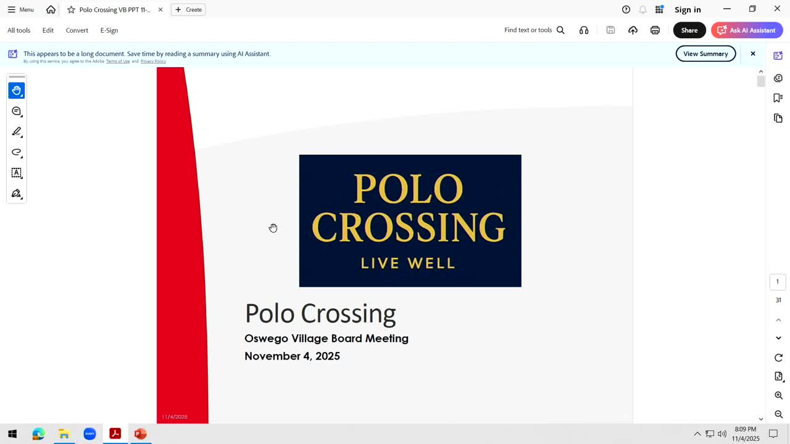Open Zoom from the taskbar
The width and height of the screenshot is (790, 444).
click(x=89, y=434)
